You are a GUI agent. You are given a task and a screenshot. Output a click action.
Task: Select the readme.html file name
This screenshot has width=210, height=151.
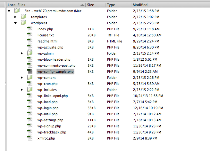click(47, 41)
